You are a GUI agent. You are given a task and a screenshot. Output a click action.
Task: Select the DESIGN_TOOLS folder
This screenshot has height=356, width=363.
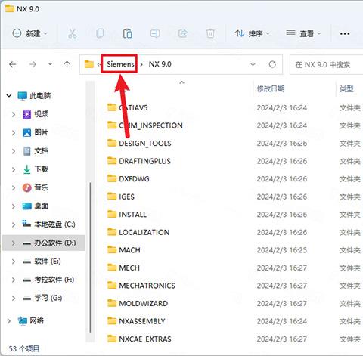point(139,143)
